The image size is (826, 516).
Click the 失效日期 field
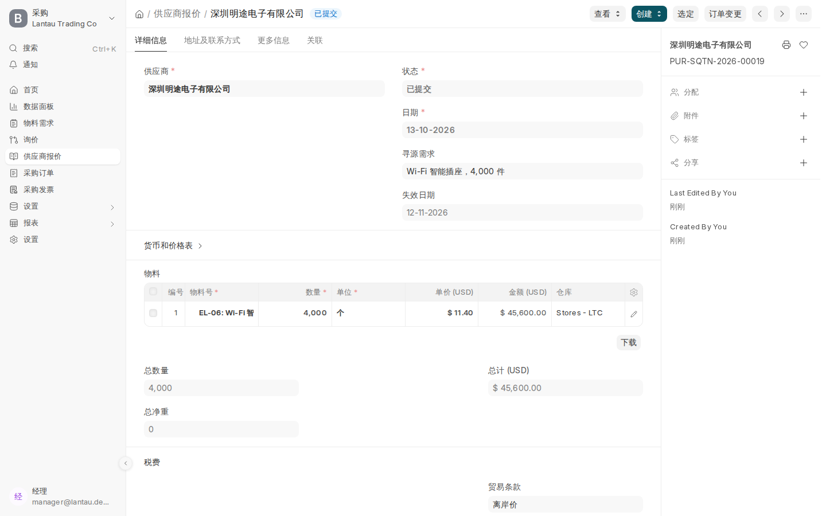(523, 213)
